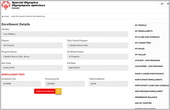Click Club / School Program field
This screenshot has height=110, width=170.
pyautogui.click(x=97, y=46)
